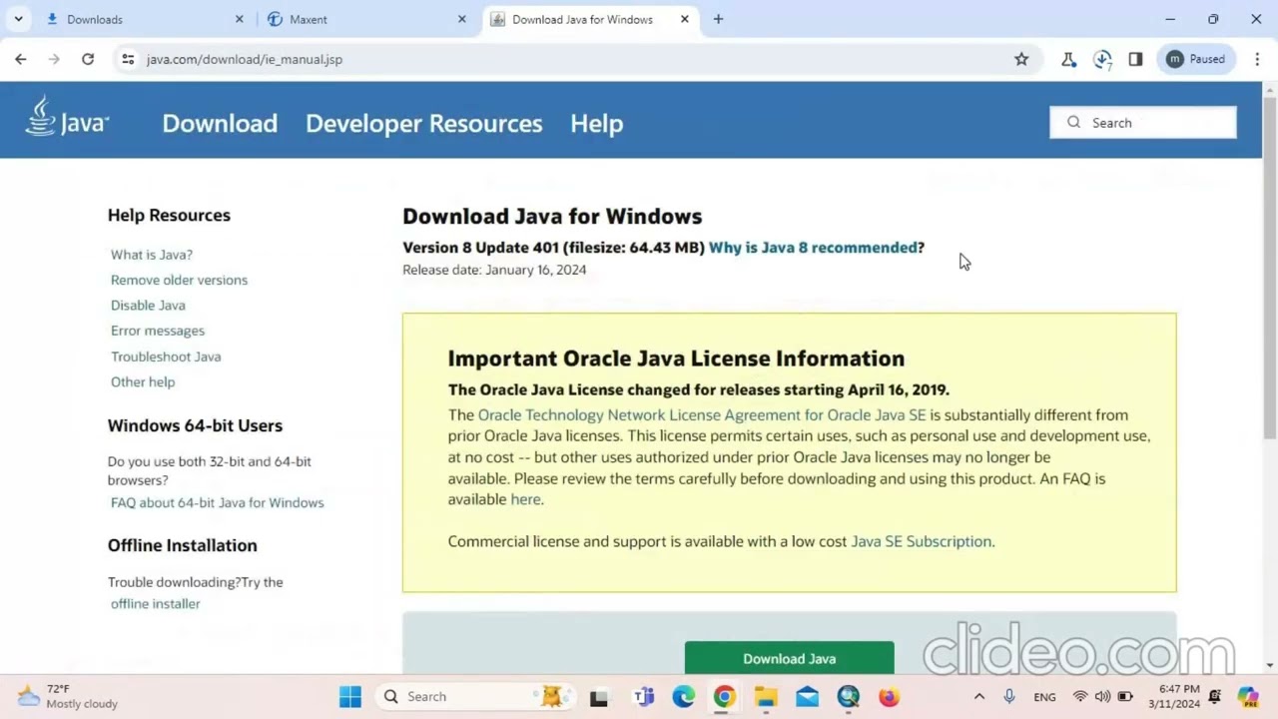
Task: Open the Mail app on taskbar
Action: click(807, 697)
